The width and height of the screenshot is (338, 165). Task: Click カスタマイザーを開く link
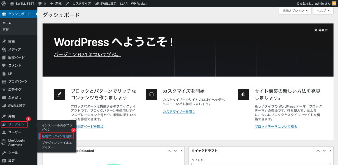point(179,111)
